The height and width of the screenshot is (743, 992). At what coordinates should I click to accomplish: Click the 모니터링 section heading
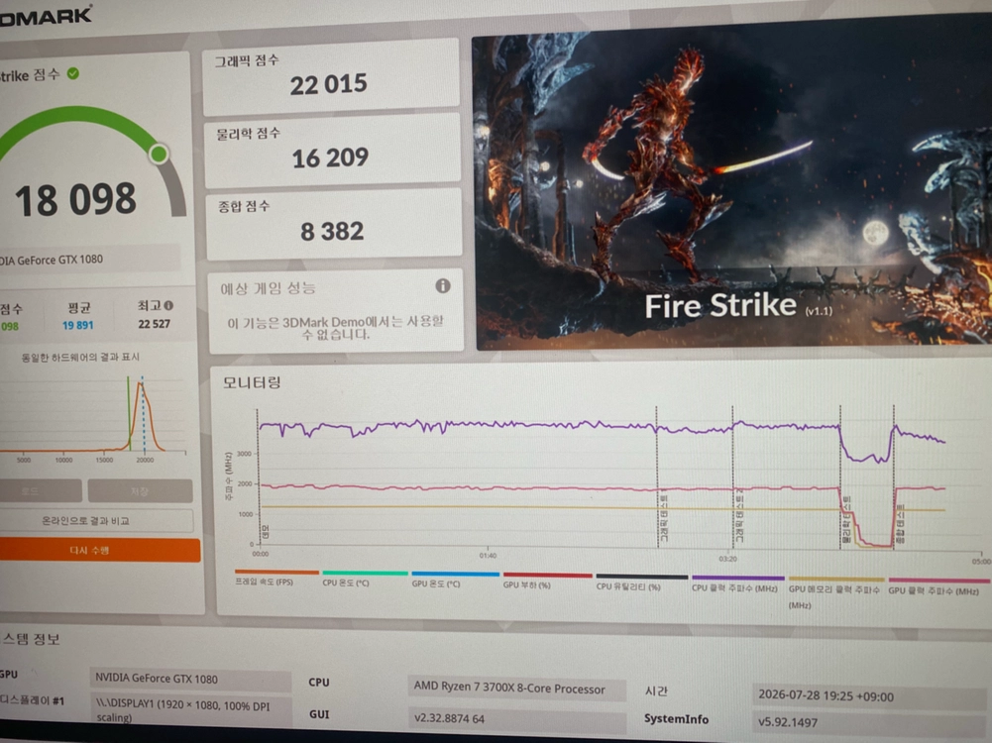(251, 382)
